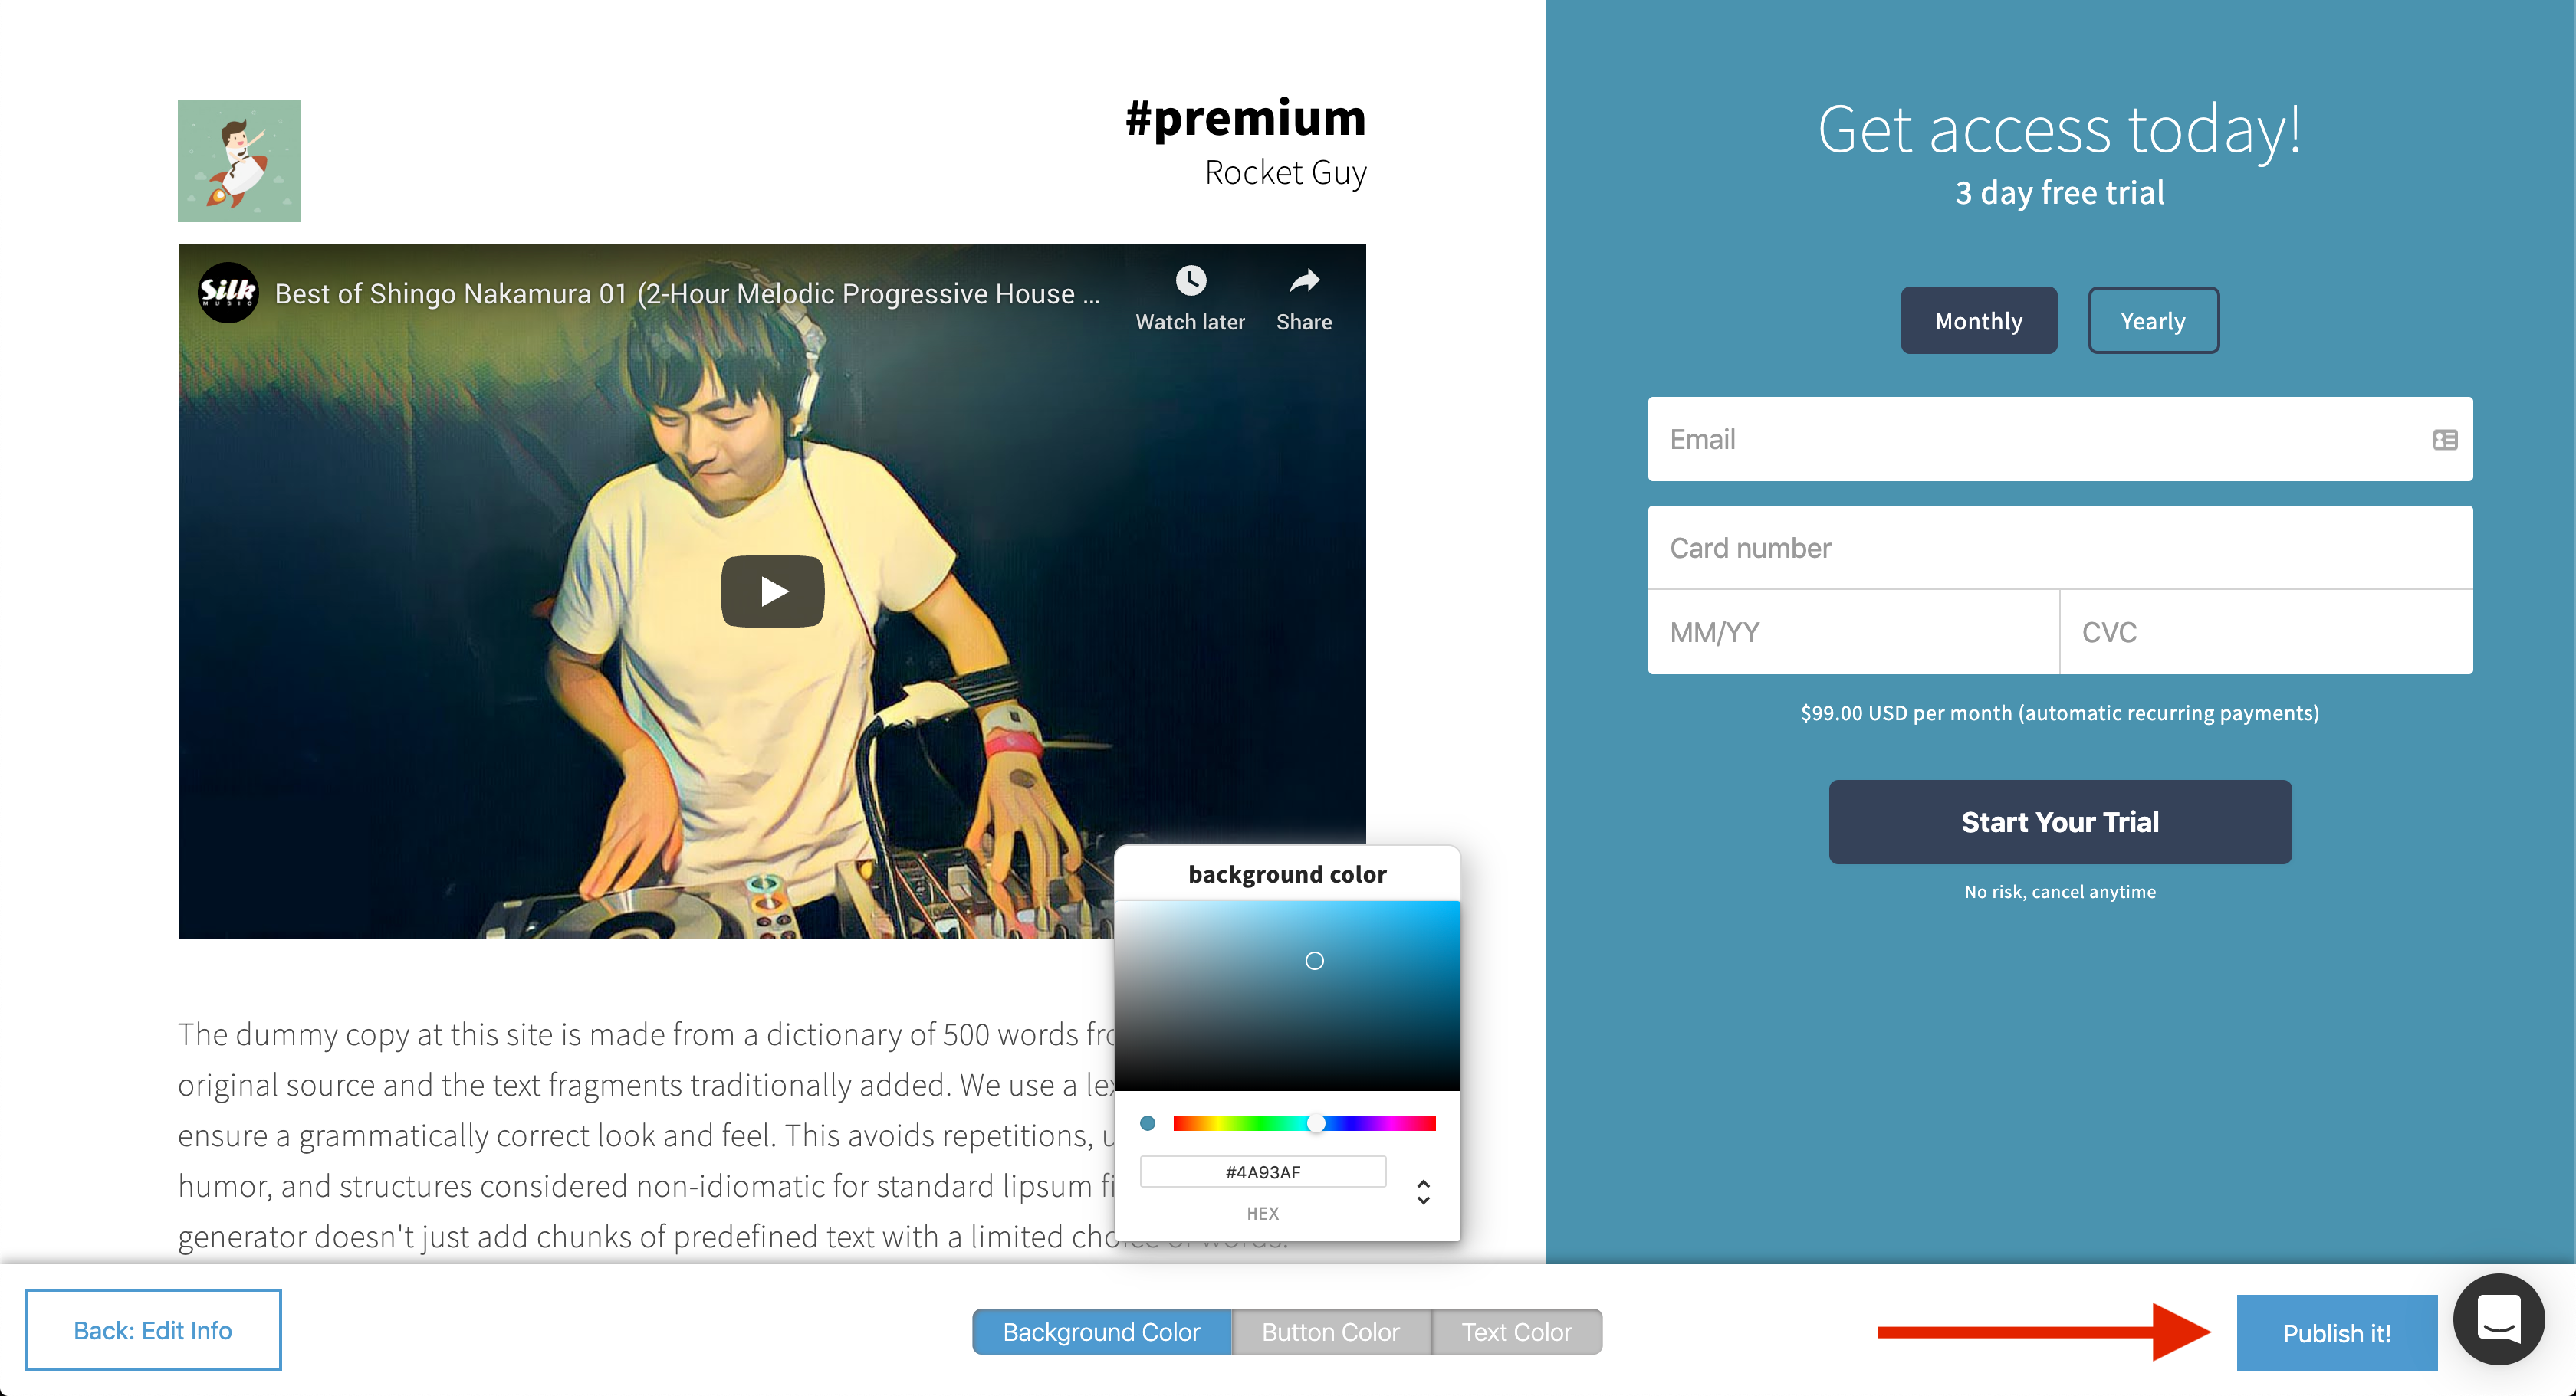This screenshot has height=1396, width=2576.
Task: Select the Yearly billing option
Action: pyautogui.click(x=2153, y=321)
